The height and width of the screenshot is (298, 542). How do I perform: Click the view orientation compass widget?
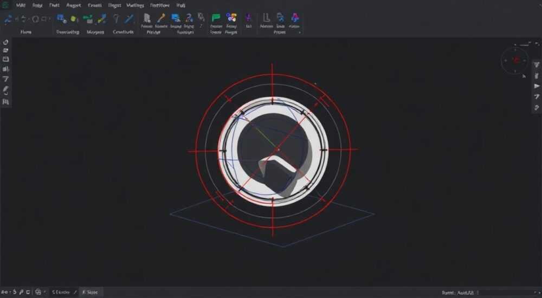515,60
